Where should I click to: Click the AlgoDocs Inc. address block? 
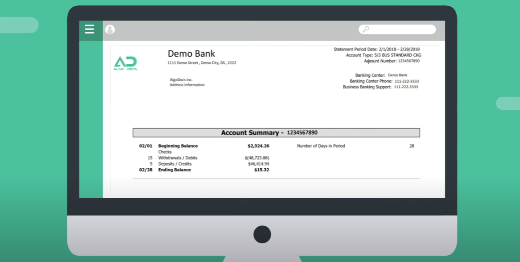click(187, 82)
